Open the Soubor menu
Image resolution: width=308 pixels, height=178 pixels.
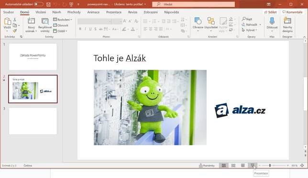[x=9, y=12]
